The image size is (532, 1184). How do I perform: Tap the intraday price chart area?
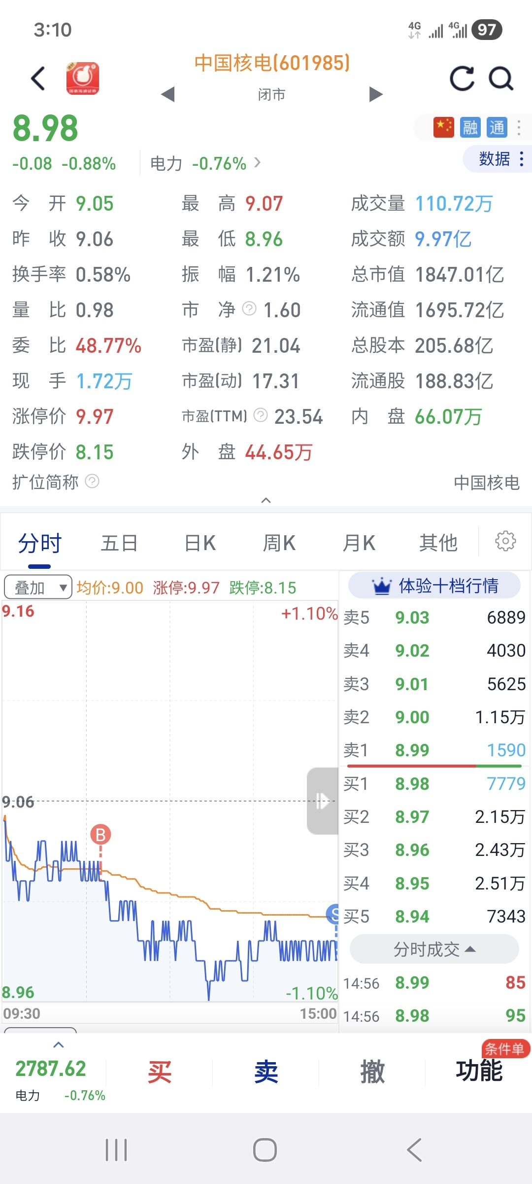pyautogui.click(x=170, y=802)
